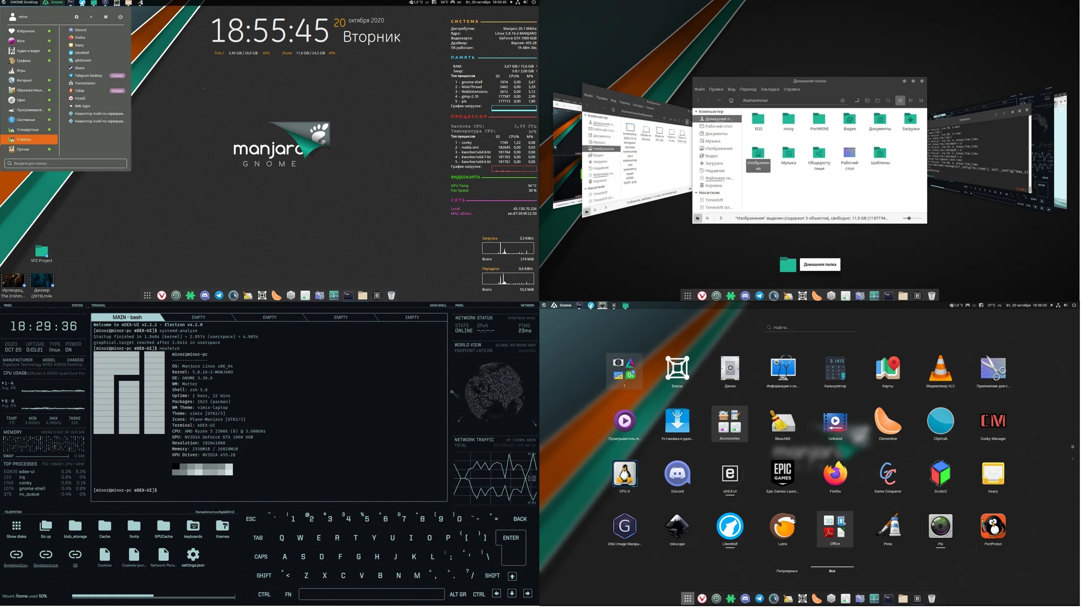Image resolution: width=1081 pixels, height=608 pixels.
Task: Launch the VLC media player icon
Action: 940,369
